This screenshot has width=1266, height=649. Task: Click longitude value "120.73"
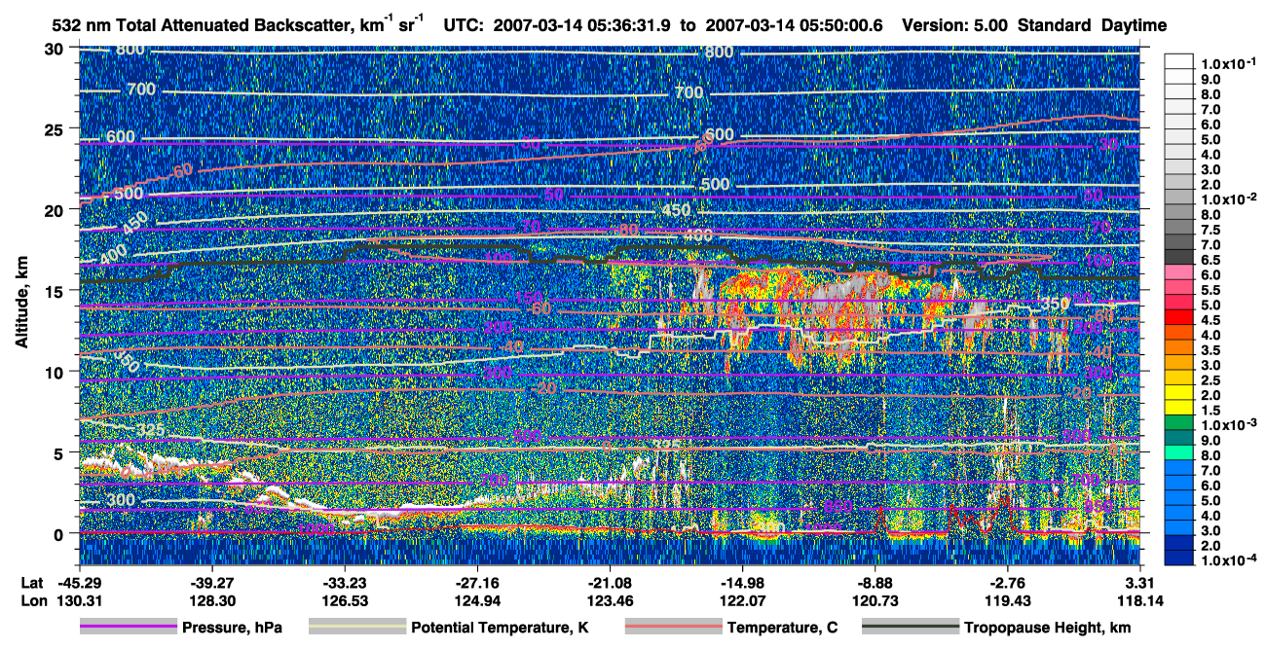875,601
